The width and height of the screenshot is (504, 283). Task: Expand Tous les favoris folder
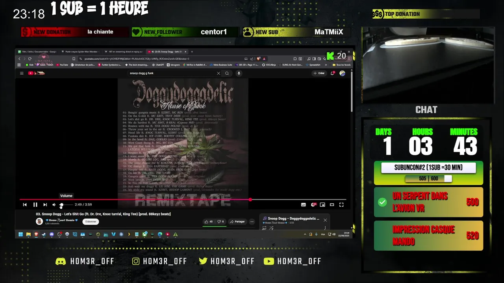341,65
